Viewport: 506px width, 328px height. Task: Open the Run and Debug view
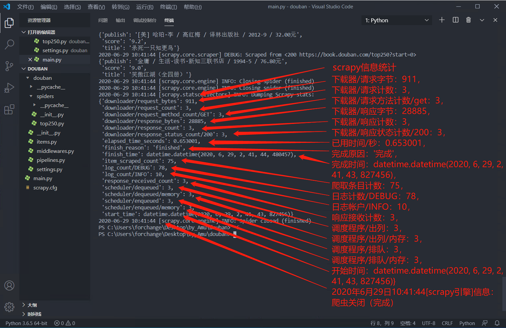click(x=9, y=88)
